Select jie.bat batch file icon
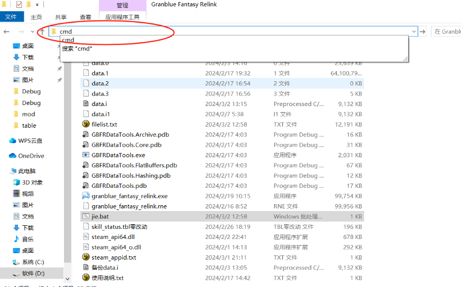The height and width of the screenshot is (287, 461). [86, 216]
